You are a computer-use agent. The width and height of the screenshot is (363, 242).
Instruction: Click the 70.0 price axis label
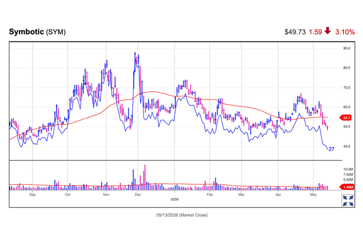tap(346, 88)
